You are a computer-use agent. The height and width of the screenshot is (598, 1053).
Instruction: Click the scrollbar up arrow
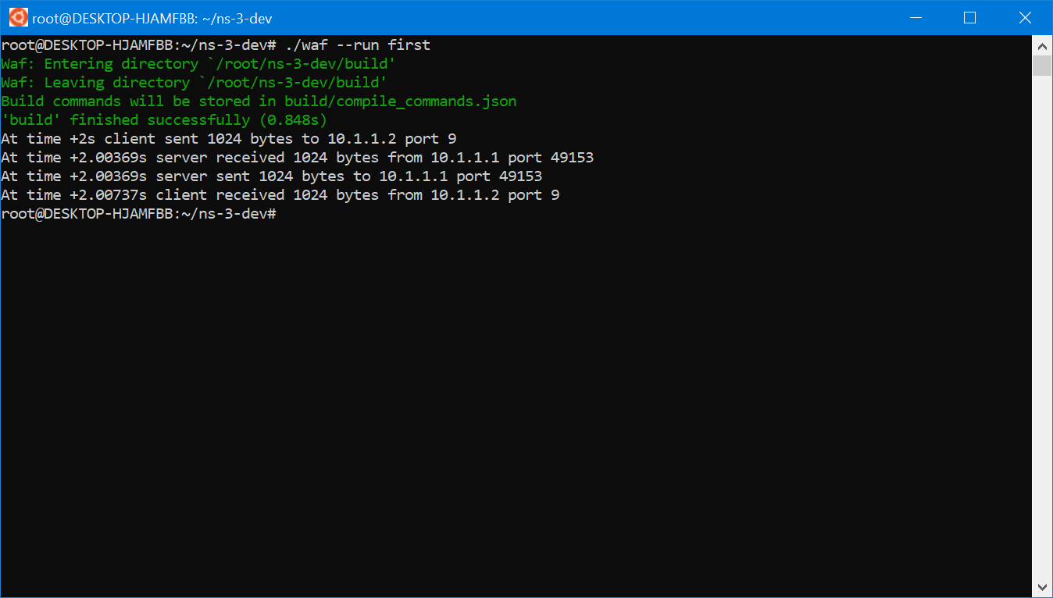coord(1042,45)
